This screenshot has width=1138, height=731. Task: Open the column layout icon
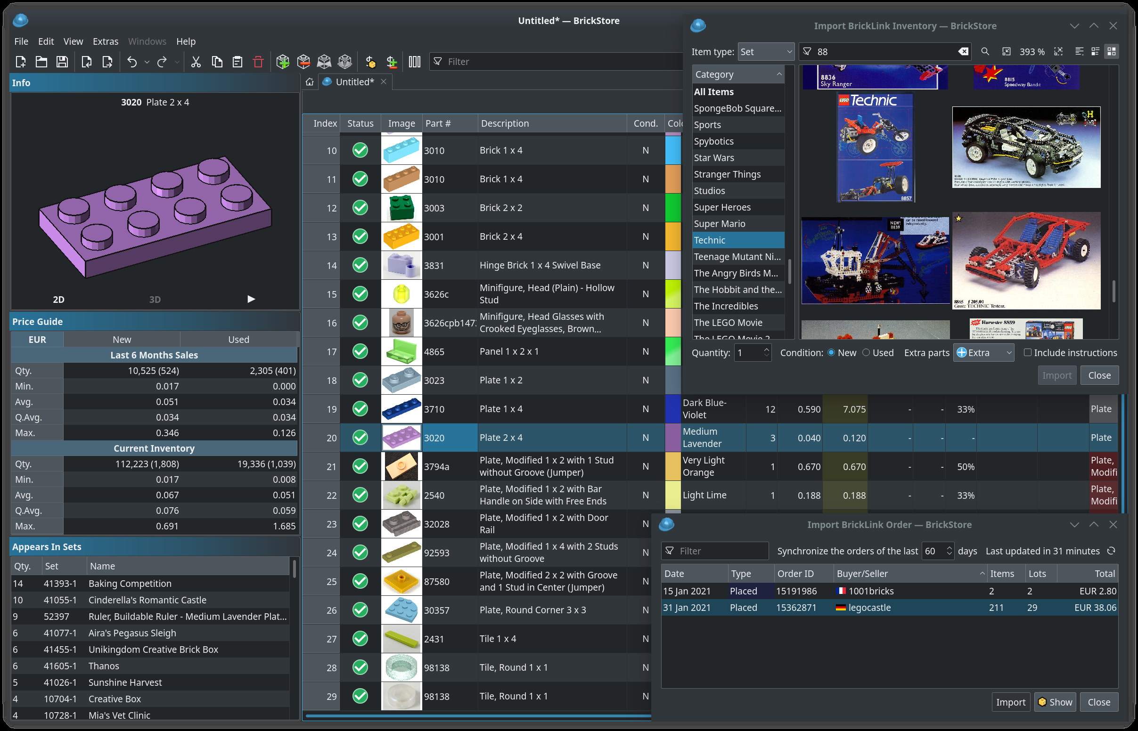(x=415, y=62)
